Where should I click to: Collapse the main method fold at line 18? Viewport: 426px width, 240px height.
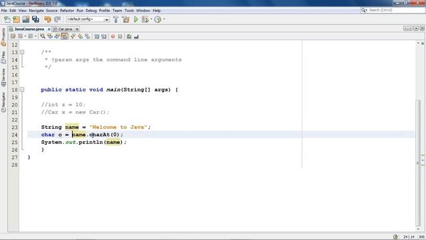[x=22, y=89]
